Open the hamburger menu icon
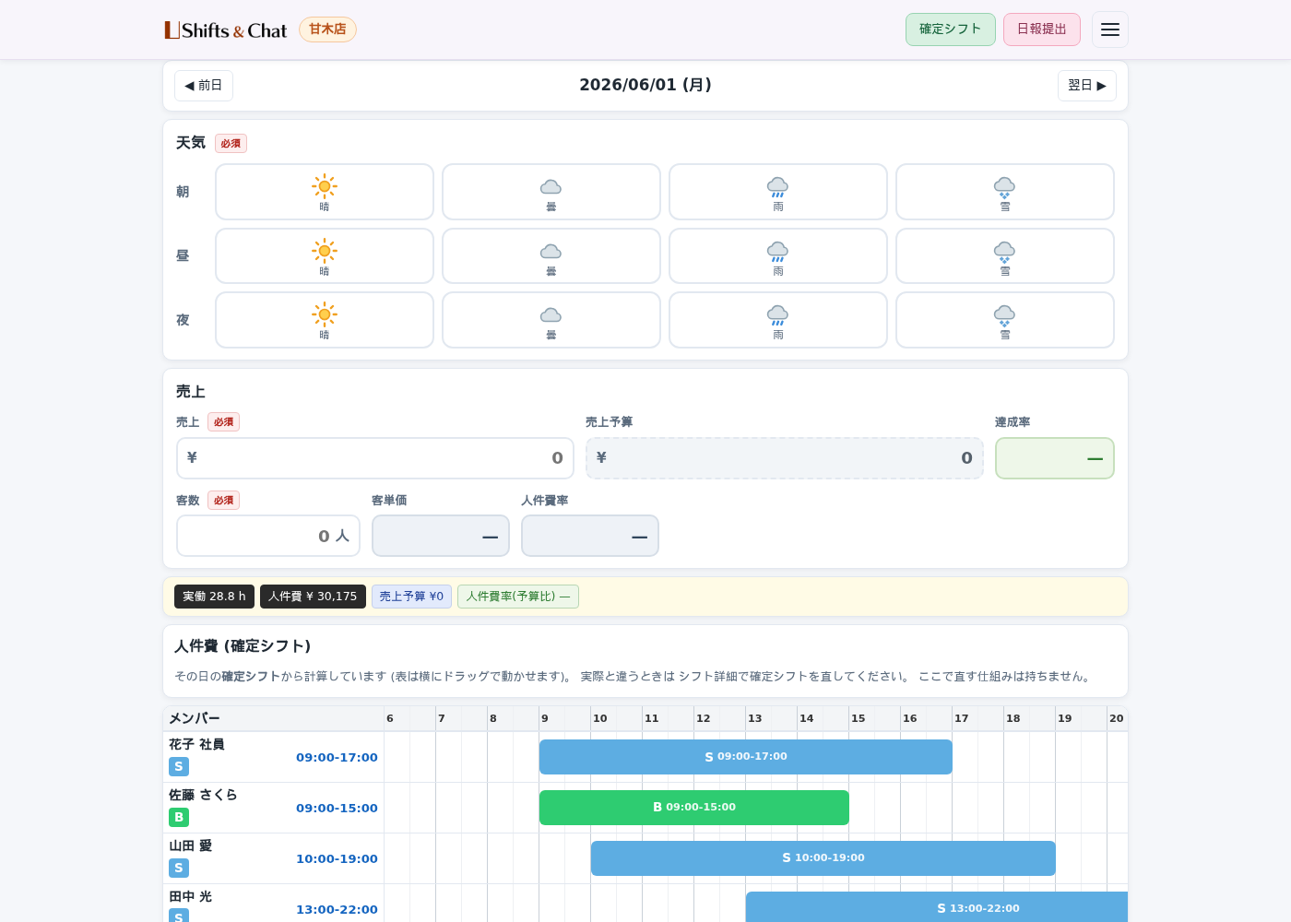1291x922 pixels. [1110, 30]
